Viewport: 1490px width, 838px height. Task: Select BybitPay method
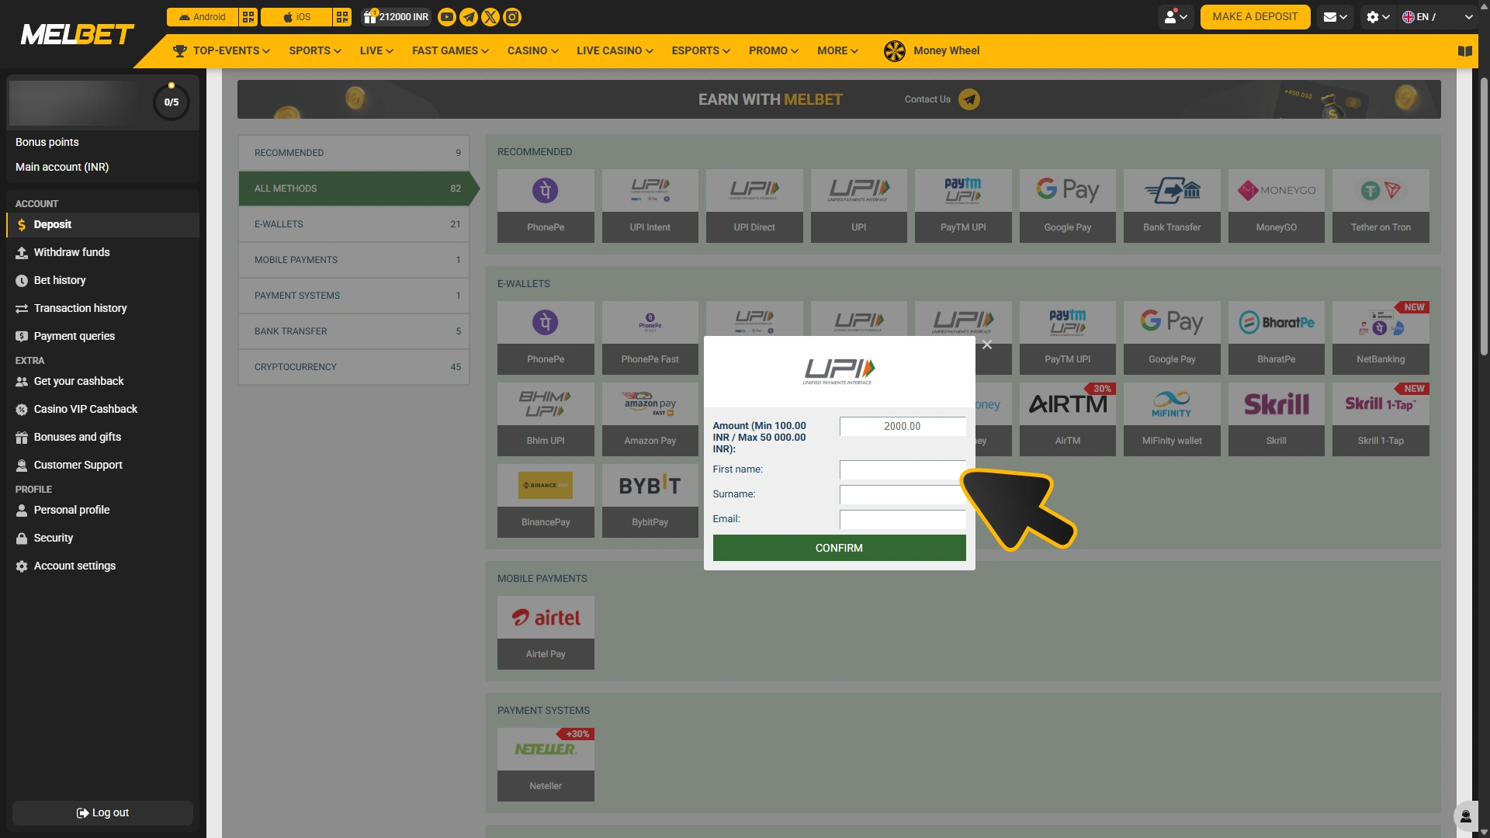tap(650, 500)
